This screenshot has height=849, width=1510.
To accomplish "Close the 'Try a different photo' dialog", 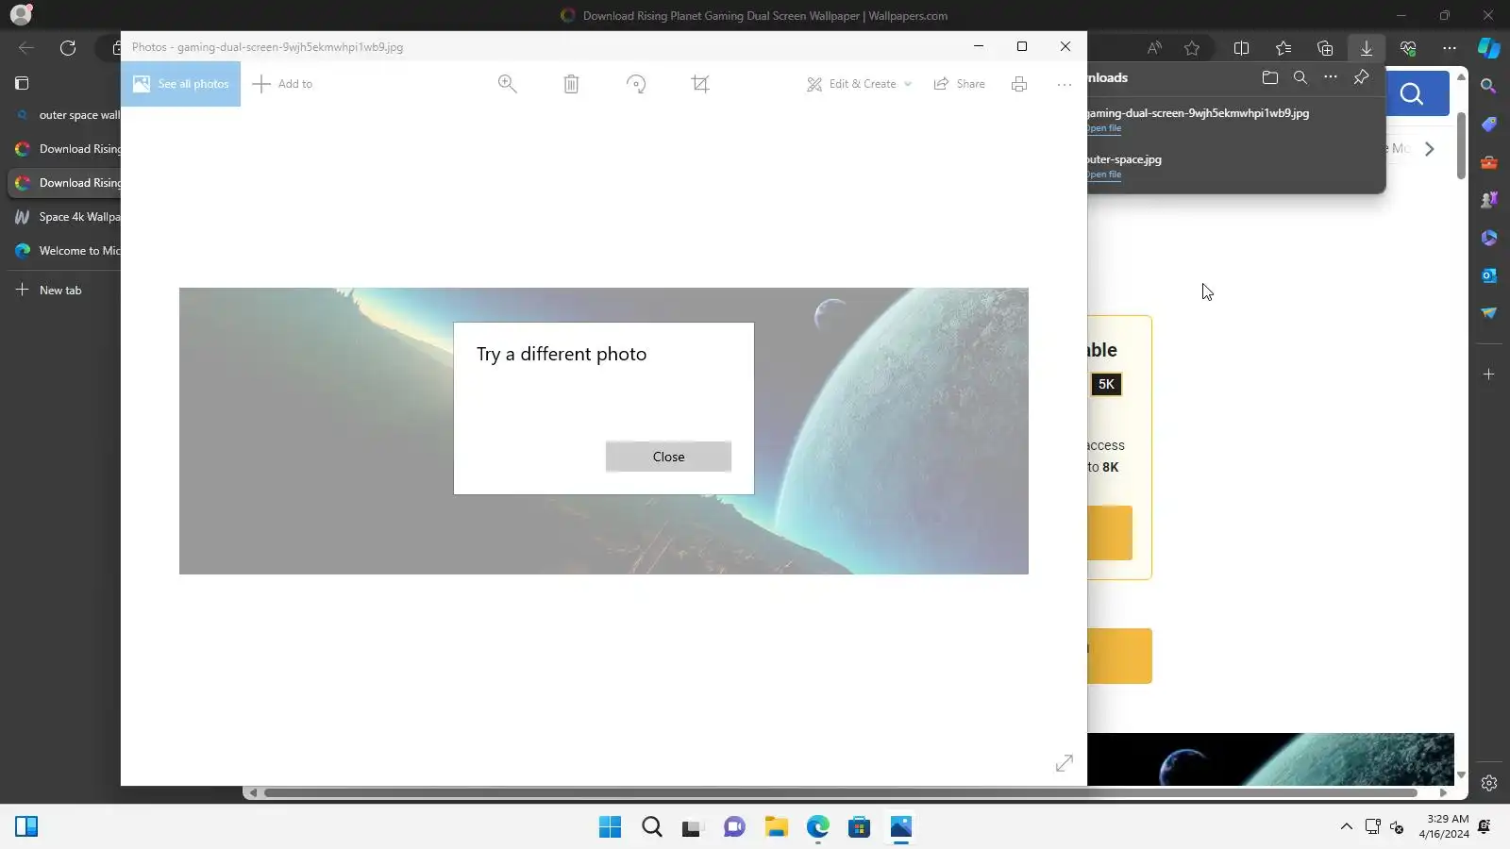I will pos(668,457).
